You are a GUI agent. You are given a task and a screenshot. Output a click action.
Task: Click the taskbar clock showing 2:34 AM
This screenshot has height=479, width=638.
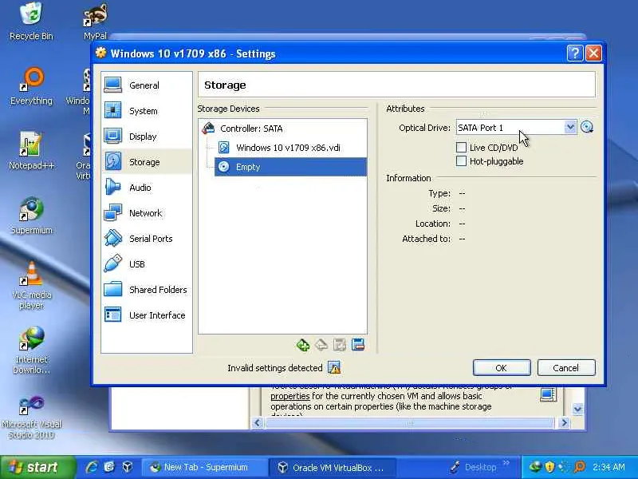pos(608,467)
